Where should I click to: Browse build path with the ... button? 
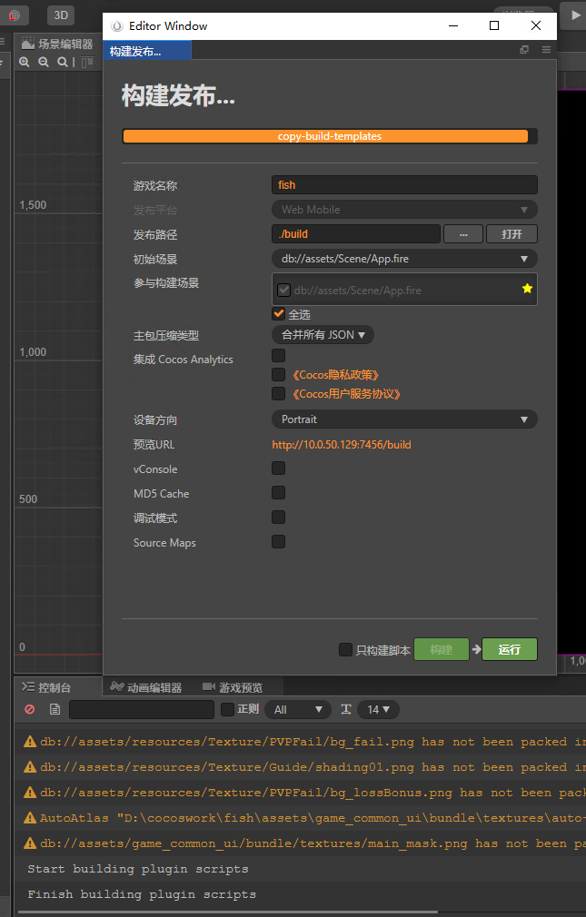pyautogui.click(x=463, y=234)
